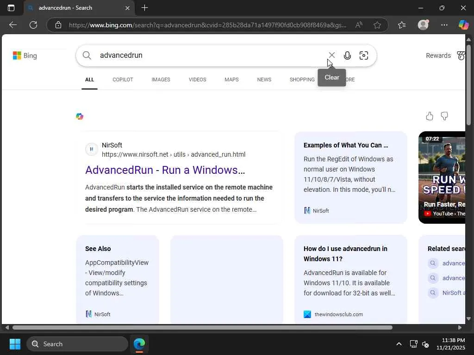Click the nirsoft.net advanced_run.html URL
Screen dimensions: 474x355
point(174,154)
